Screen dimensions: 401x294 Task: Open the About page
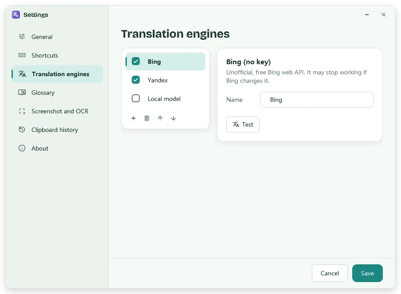(x=57, y=148)
